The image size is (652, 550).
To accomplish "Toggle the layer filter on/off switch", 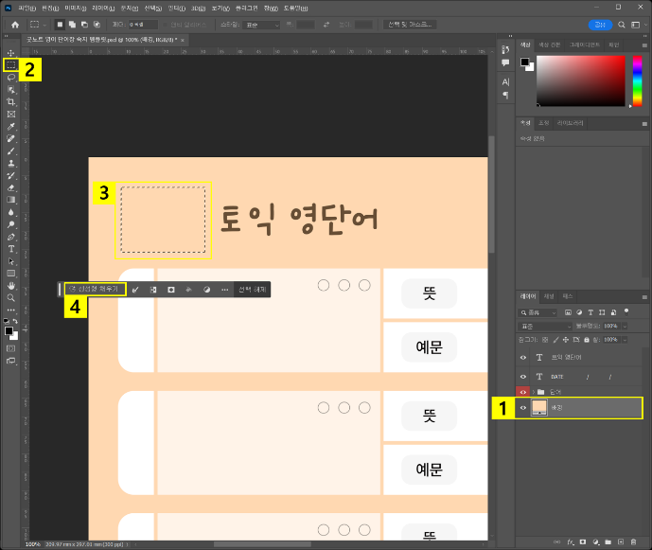I will (x=626, y=311).
